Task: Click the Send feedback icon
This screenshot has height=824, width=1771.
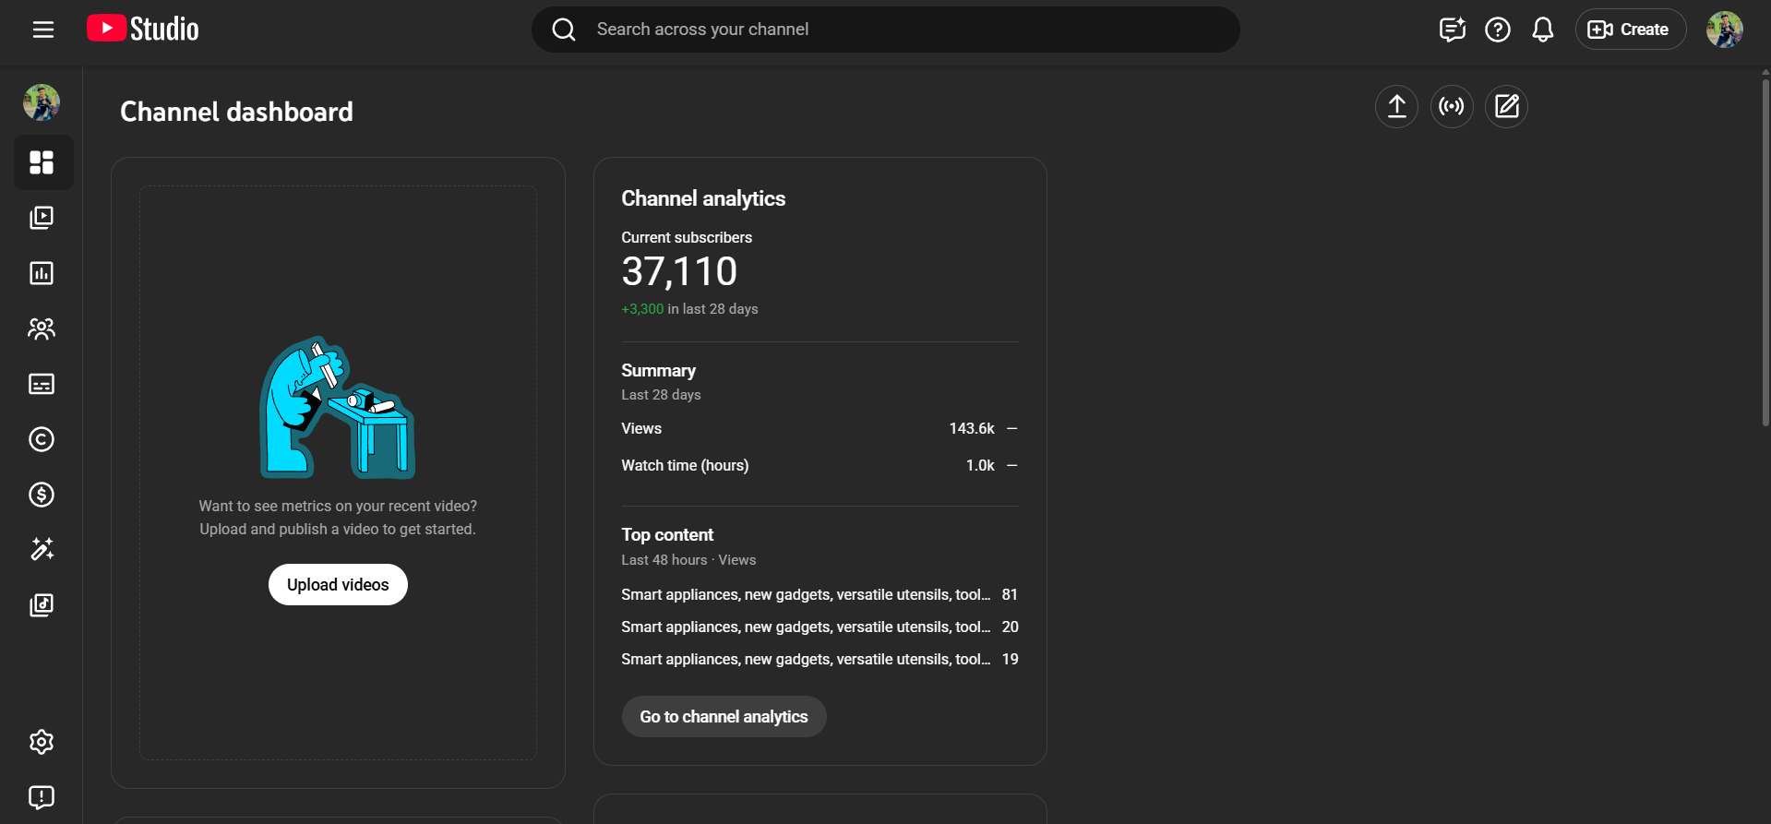Action: (x=42, y=797)
